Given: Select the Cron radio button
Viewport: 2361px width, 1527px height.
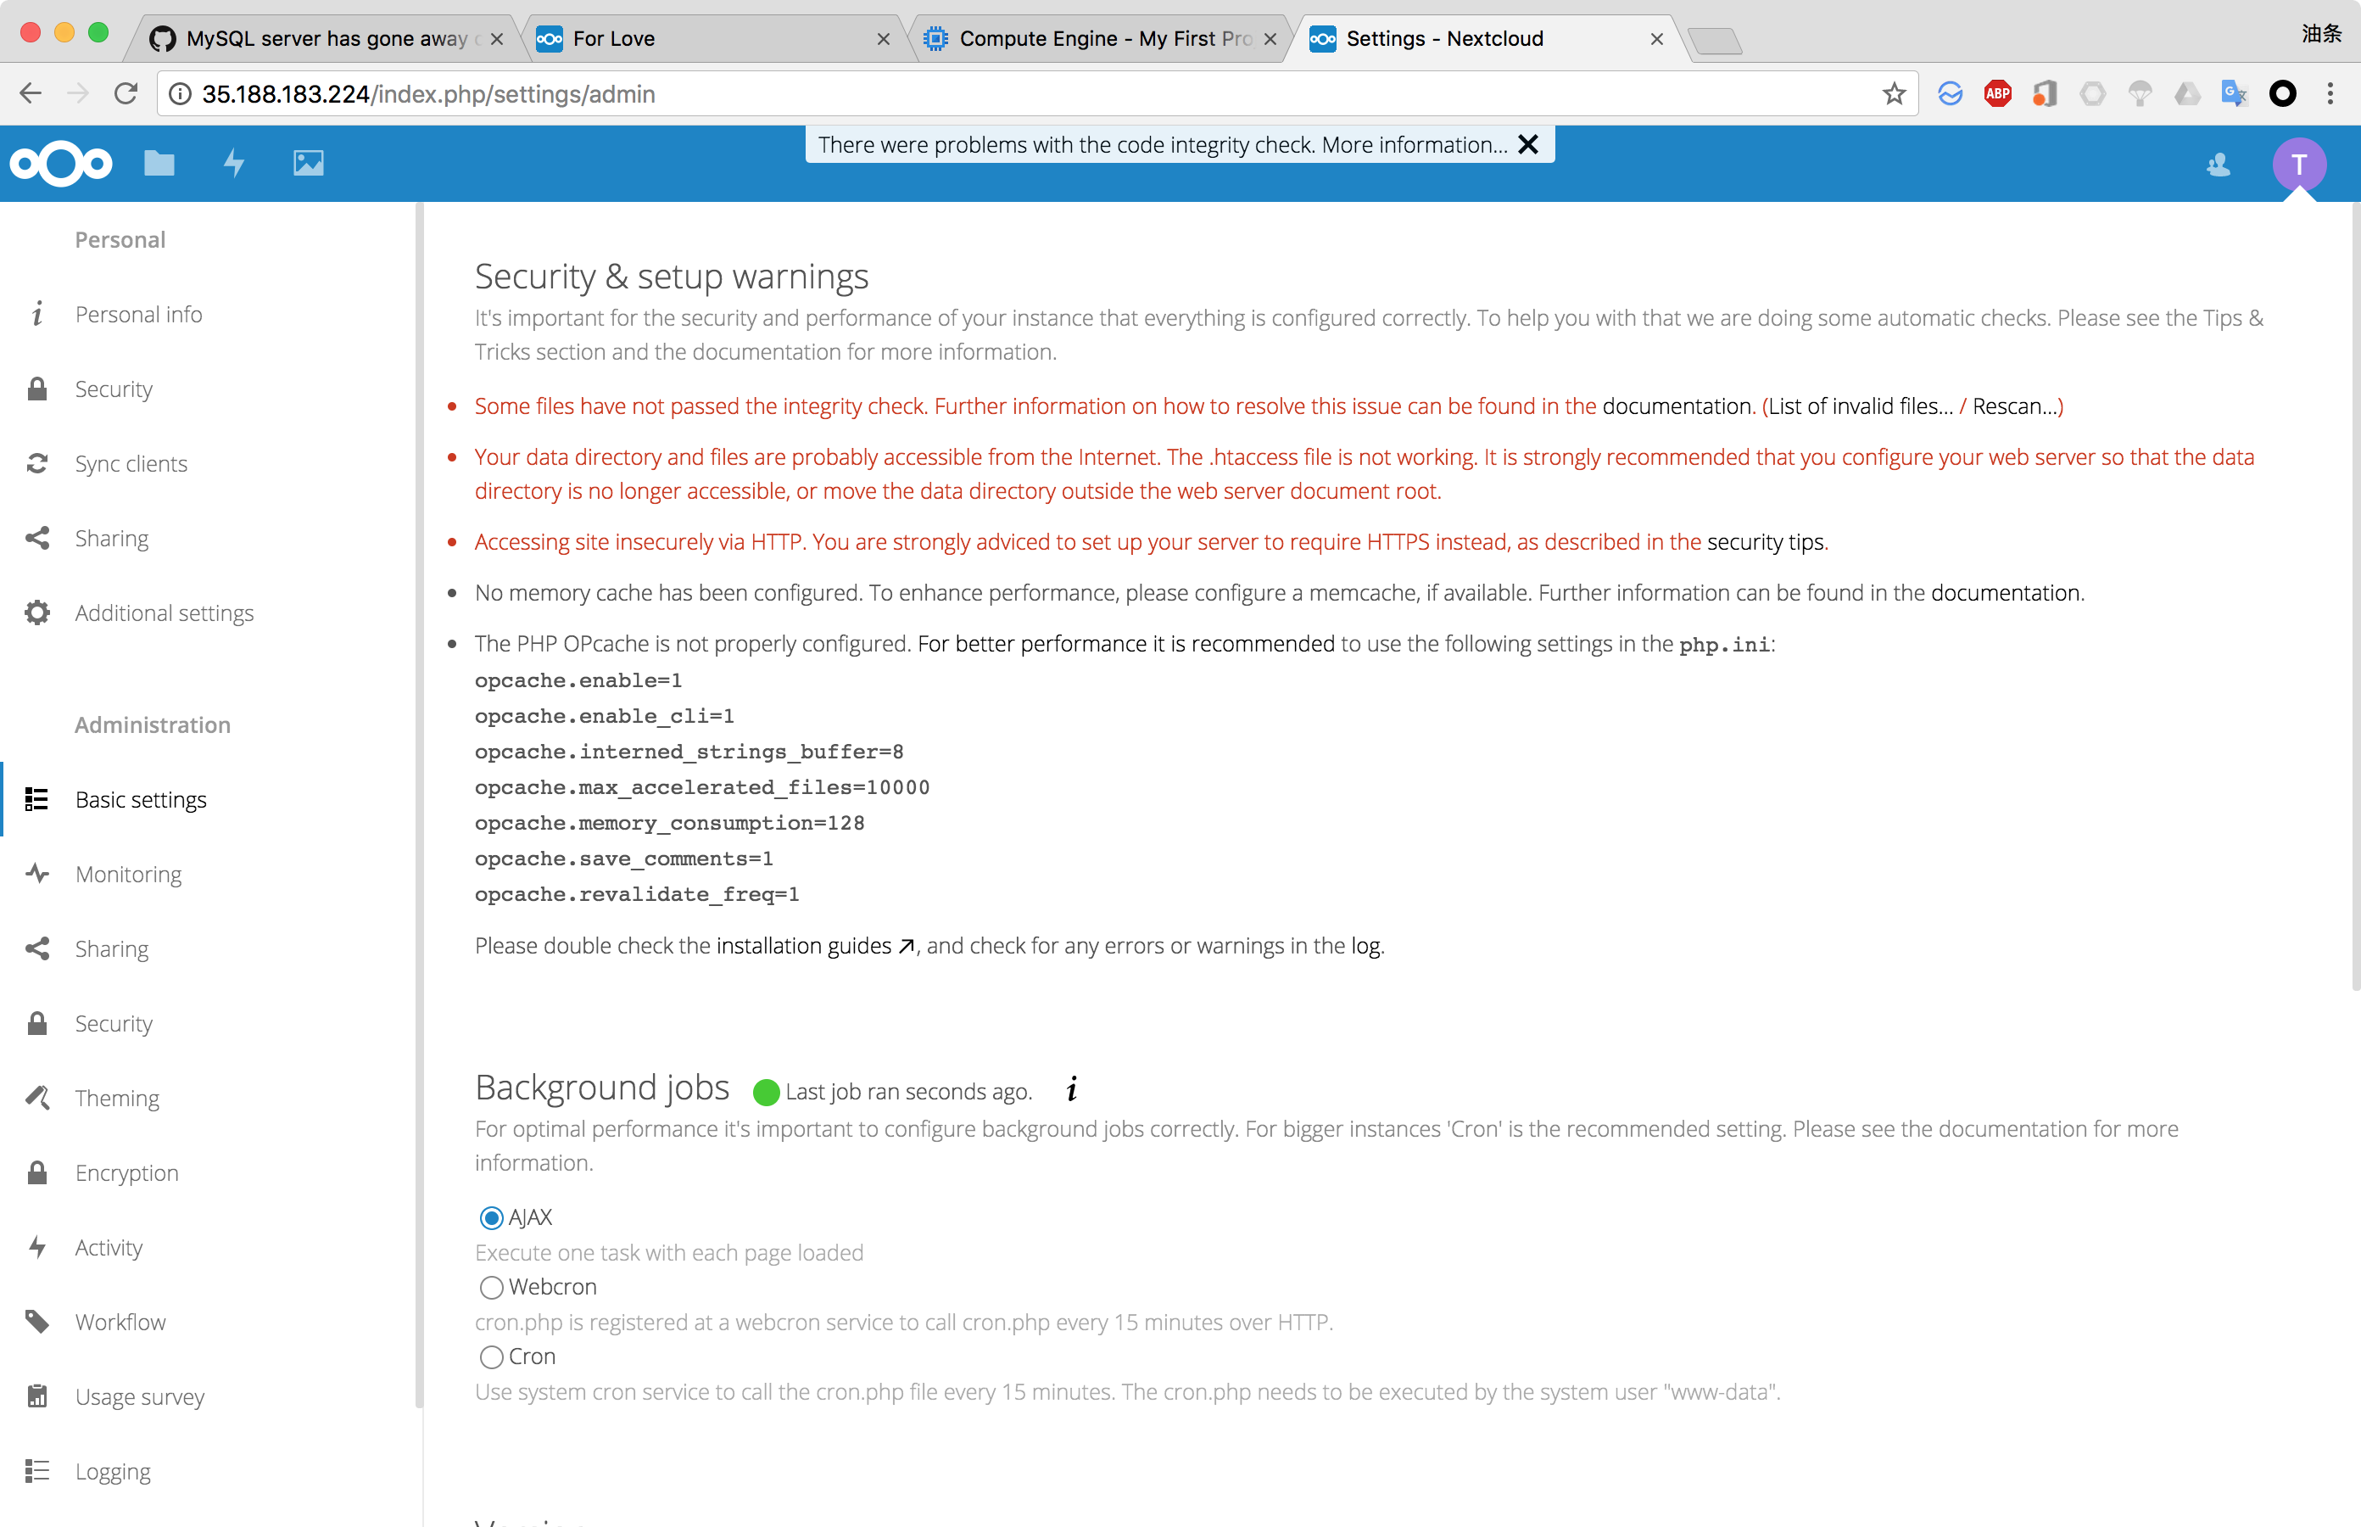Looking at the screenshot, I should click(x=492, y=1356).
